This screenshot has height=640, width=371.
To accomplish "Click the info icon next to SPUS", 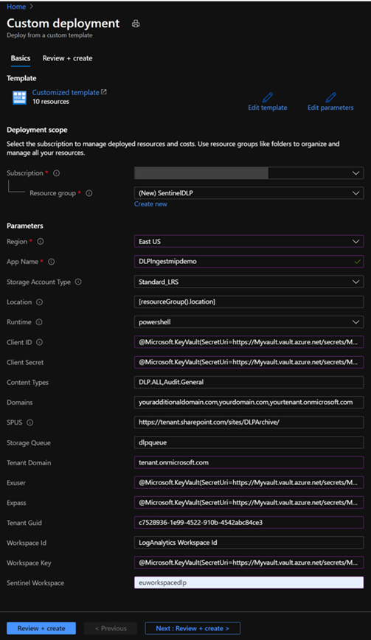I will [30, 422].
